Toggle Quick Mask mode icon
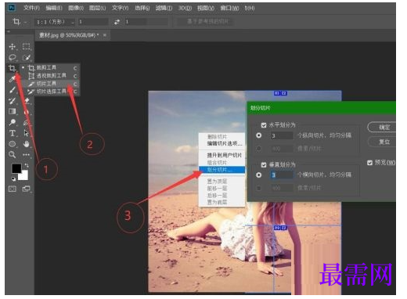Image resolution: width=407 pixels, height=299 pixels. 13,189
